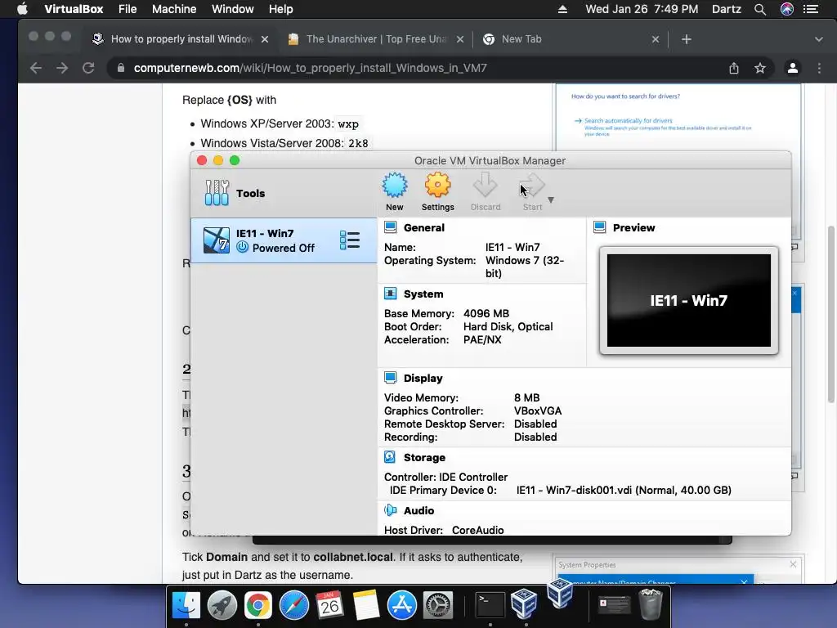837x628 pixels.
Task: Open the Help menu
Action: tap(281, 9)
